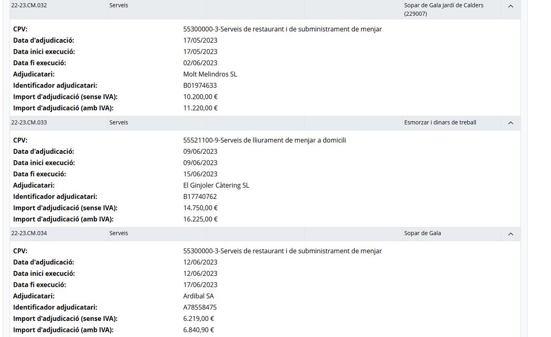
Task: Click Serveis type in 22-23.CM.033 row
Action: coord(119,123)
